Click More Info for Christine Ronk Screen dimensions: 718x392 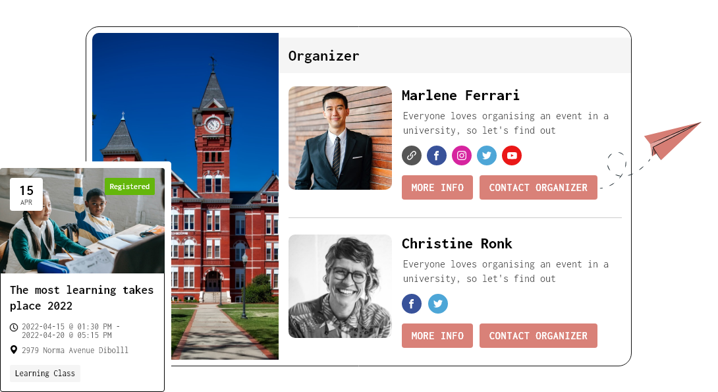(x=437, y=336)
